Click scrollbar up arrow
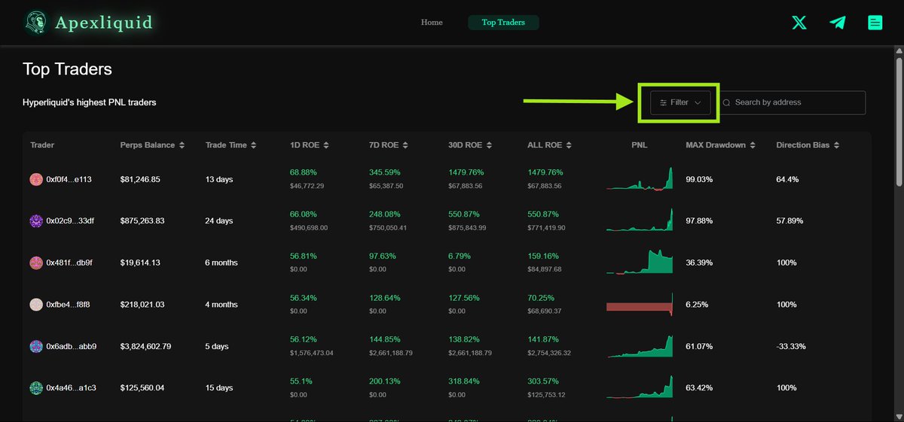 898,50
